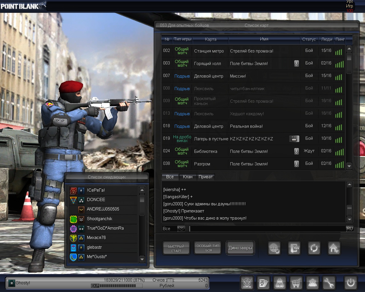
Task: Click the refresh room list icon
Action: 314,248
